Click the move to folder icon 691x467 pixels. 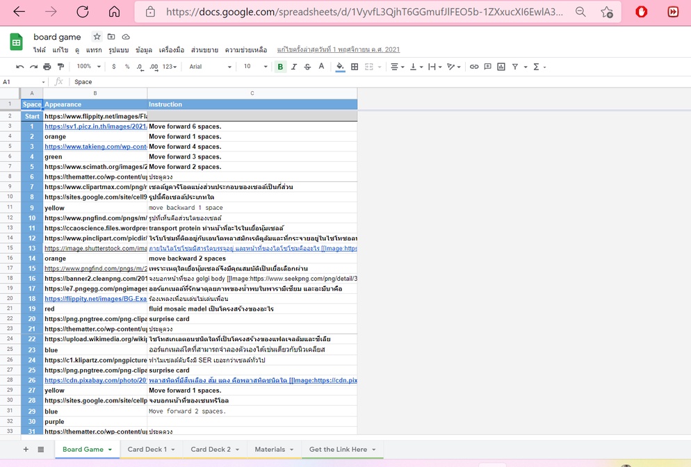pyautogui.click(x=111, y=37)
